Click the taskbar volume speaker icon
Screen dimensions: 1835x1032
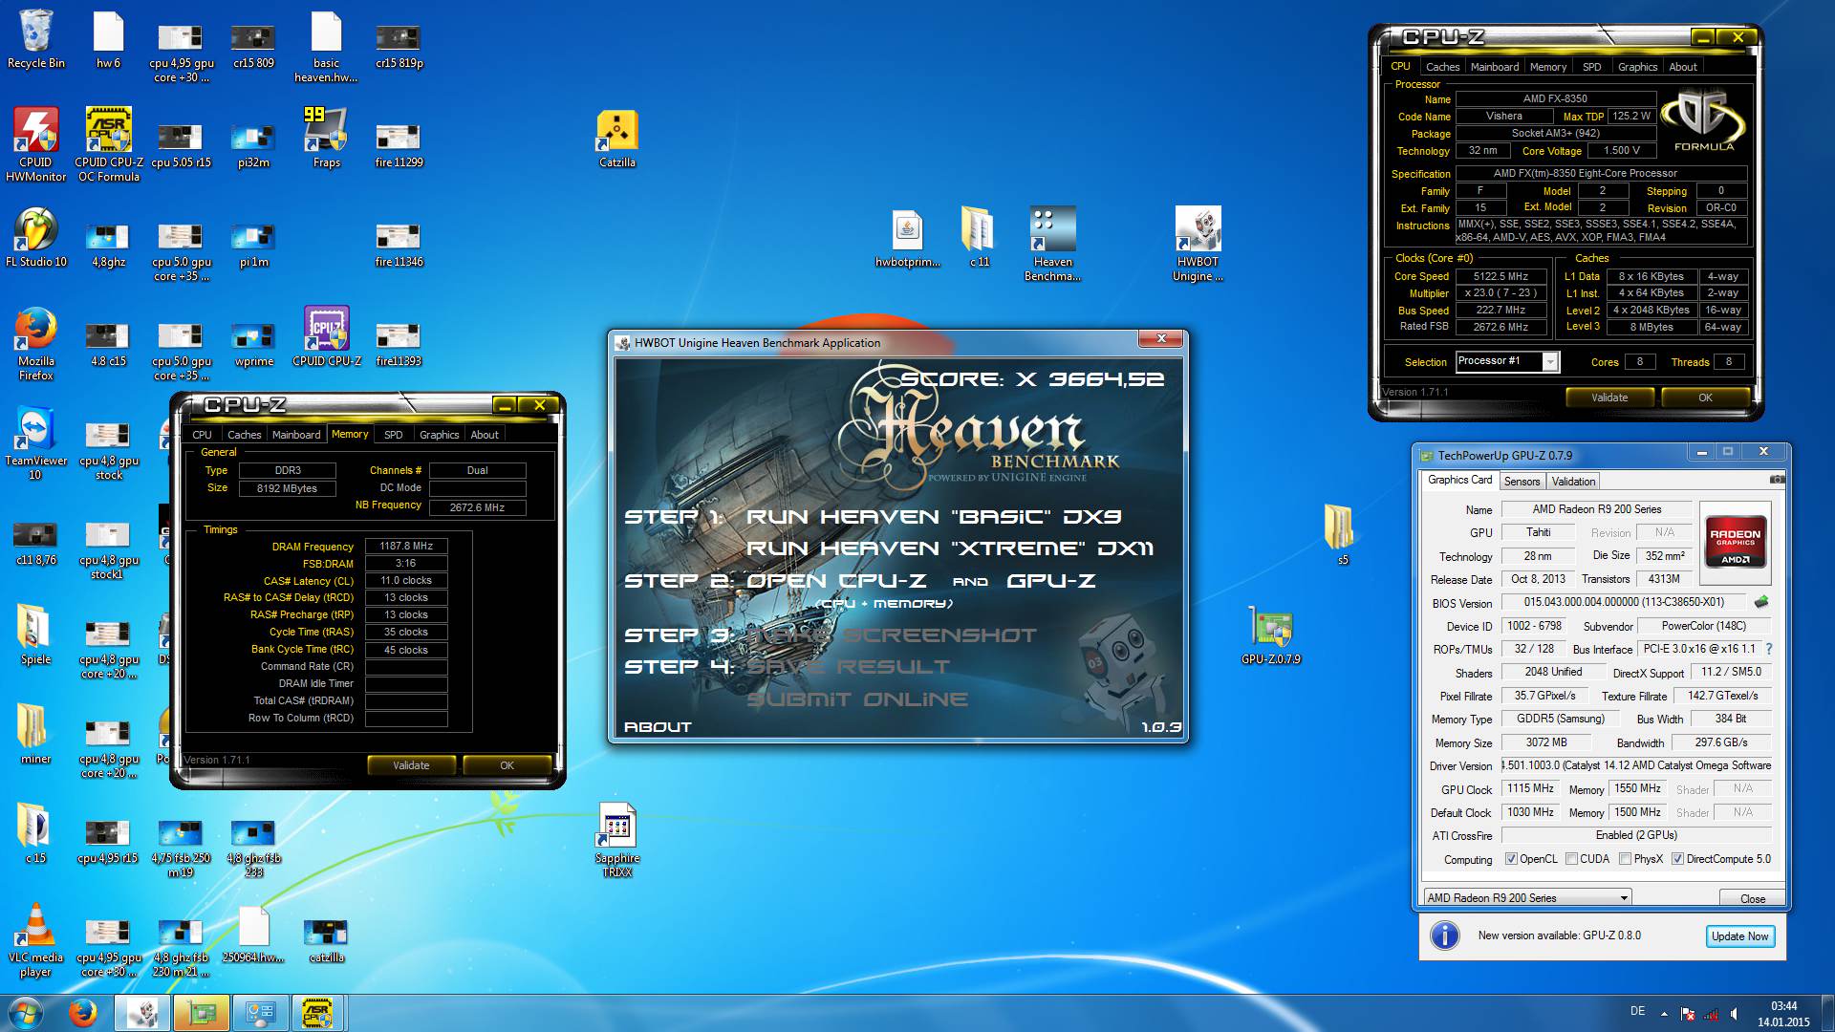(1734, 1014)
